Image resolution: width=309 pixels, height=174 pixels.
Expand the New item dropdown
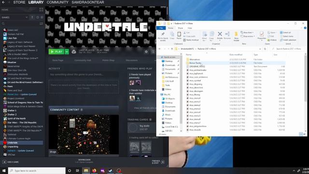click(x=247, y=32)
